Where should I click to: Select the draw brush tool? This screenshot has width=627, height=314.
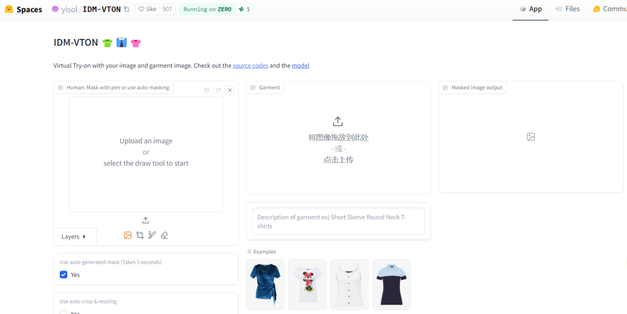point(152,235)
